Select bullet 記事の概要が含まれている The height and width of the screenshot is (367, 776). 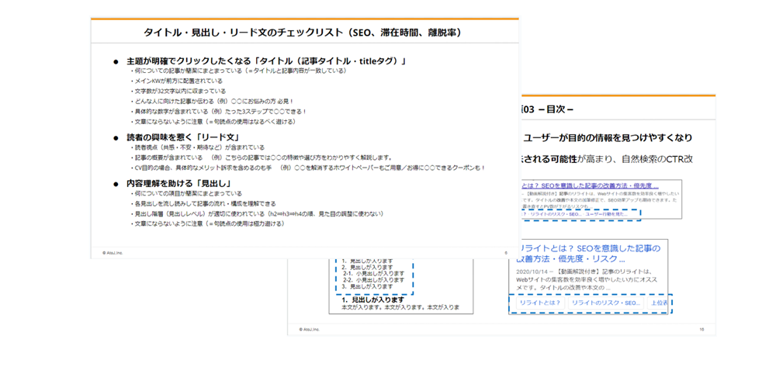click(x=261, y=158)
